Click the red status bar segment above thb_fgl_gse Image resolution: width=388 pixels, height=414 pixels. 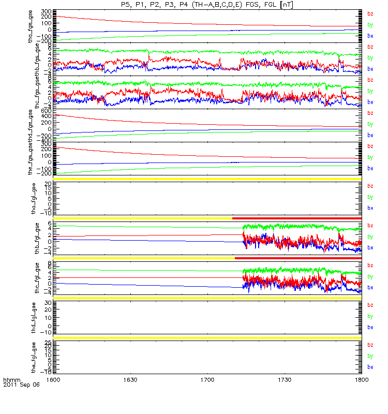[x=297, y=218]
